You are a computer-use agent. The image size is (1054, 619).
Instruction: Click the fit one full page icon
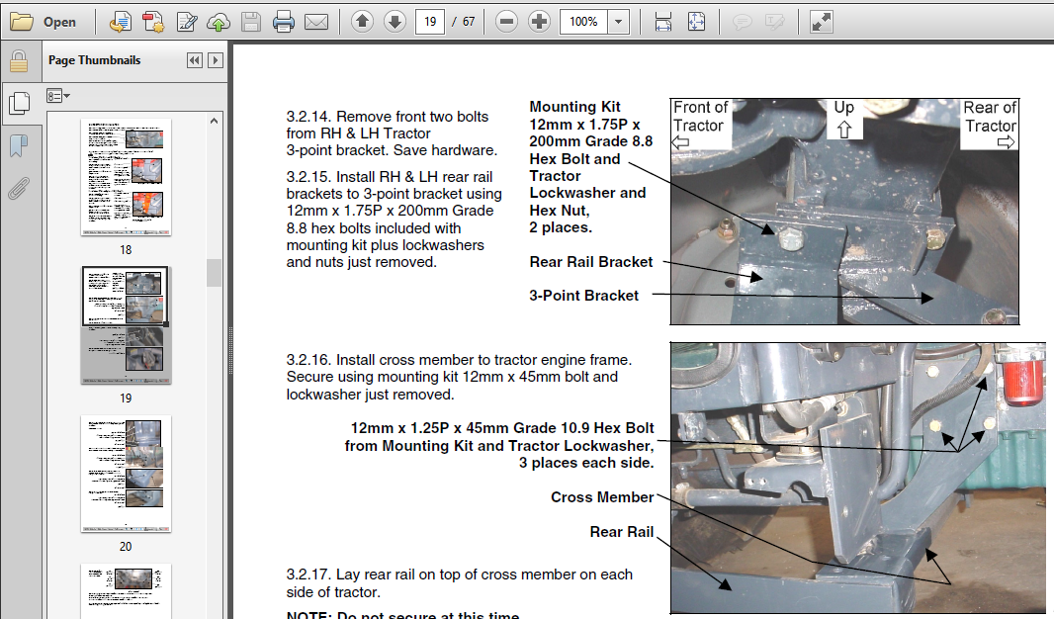point(696,22)
